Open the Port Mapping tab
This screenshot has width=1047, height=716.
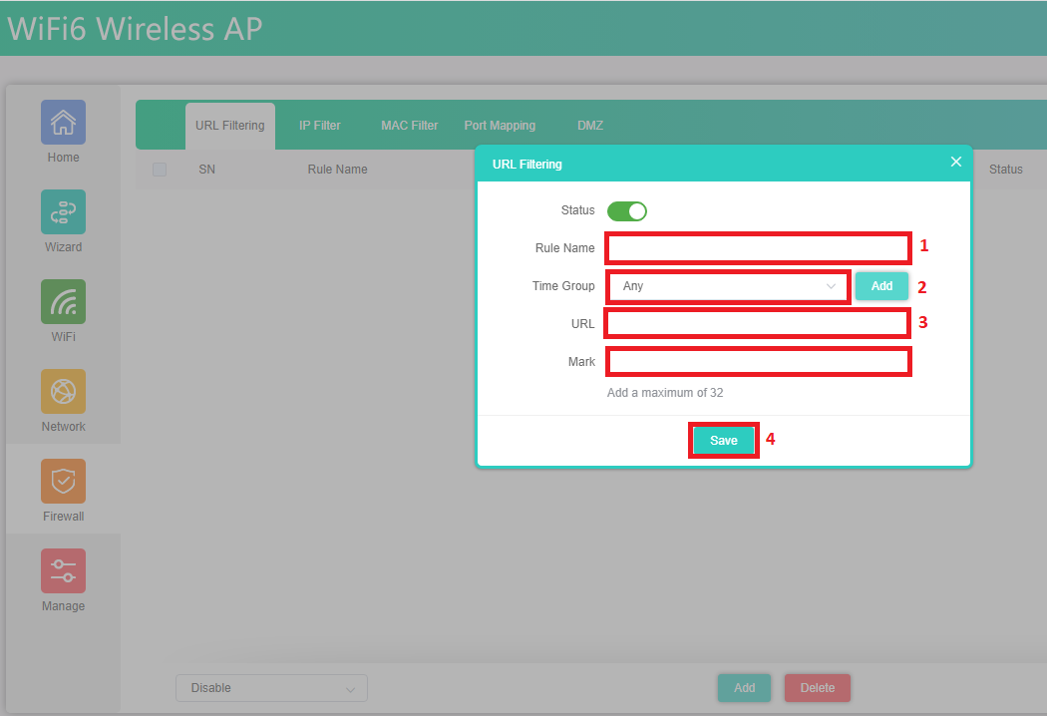[x=500, y=126]
